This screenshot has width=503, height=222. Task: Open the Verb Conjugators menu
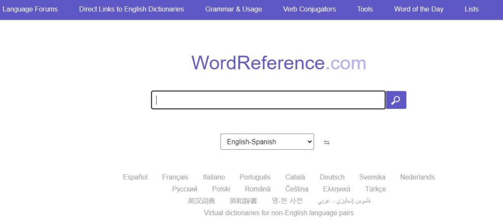309,9
